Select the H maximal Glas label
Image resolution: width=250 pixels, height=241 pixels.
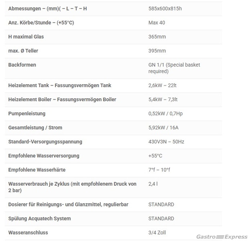pos(26,37)
